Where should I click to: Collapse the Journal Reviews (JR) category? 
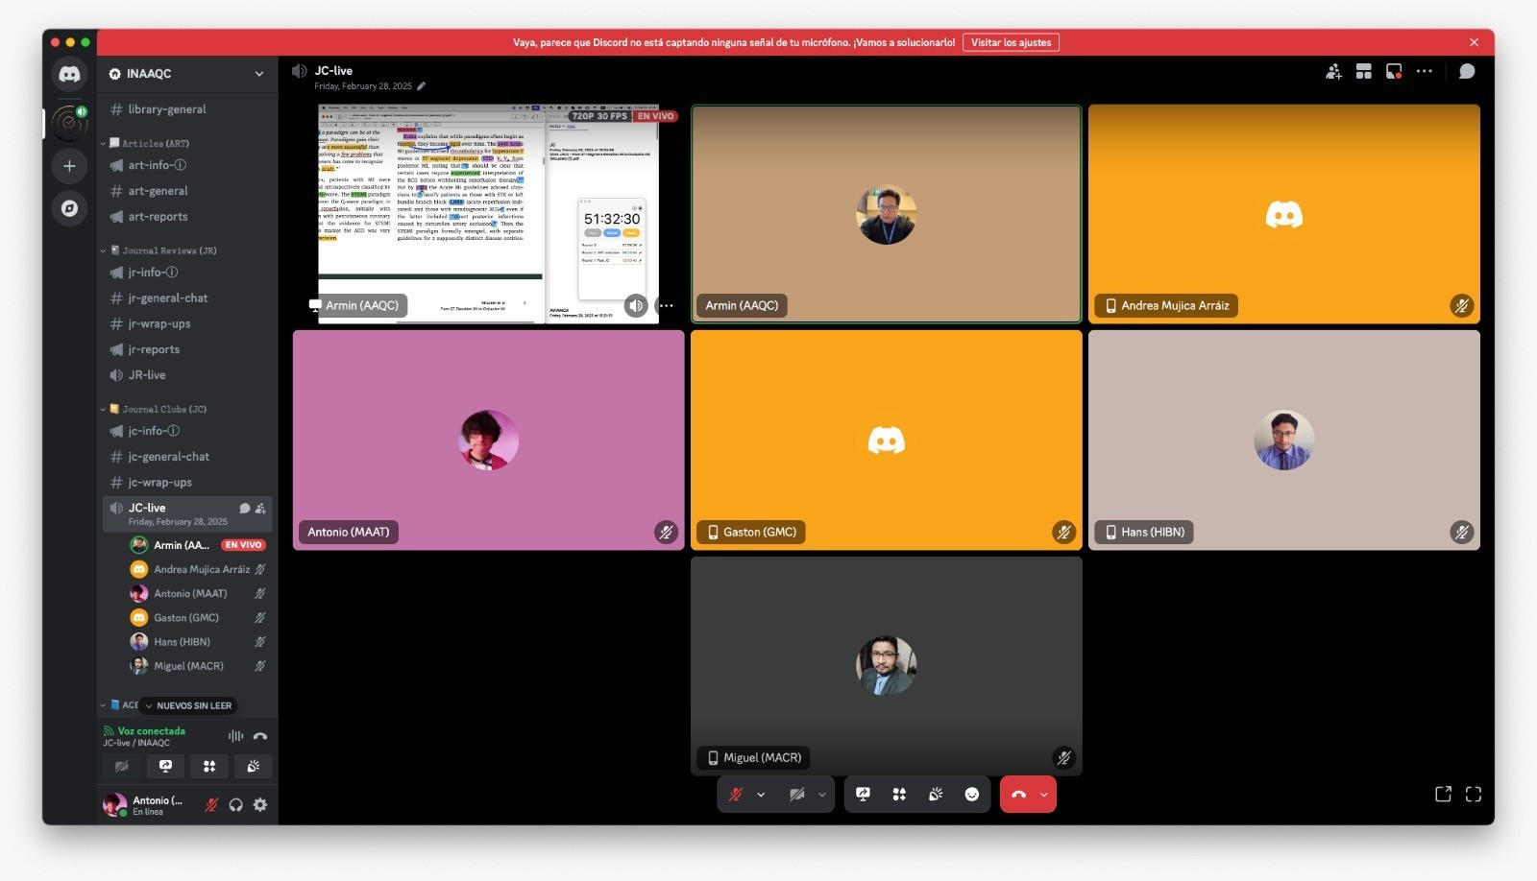point(163,250)
